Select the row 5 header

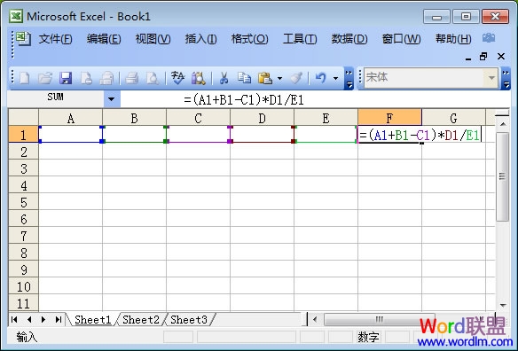pyautogui.click(x=23, y=202)
